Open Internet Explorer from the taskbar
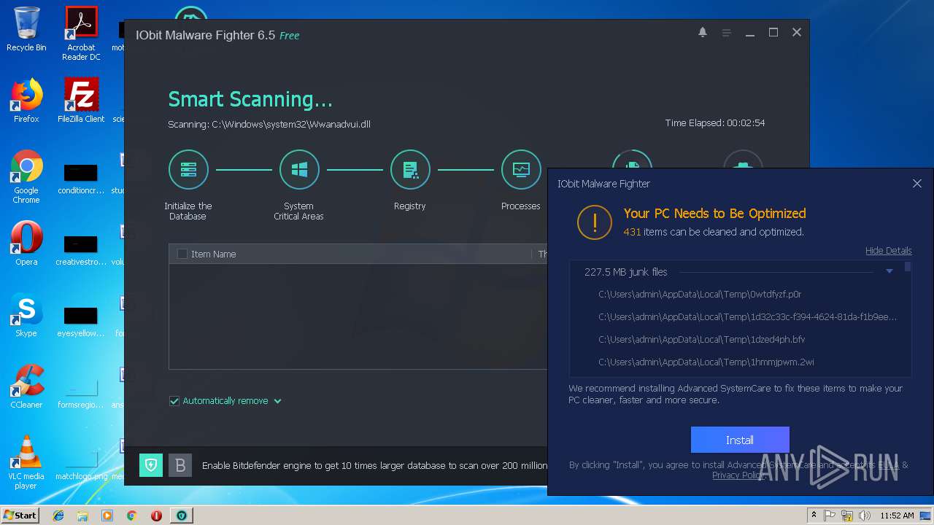 click(x=58, y=516)
